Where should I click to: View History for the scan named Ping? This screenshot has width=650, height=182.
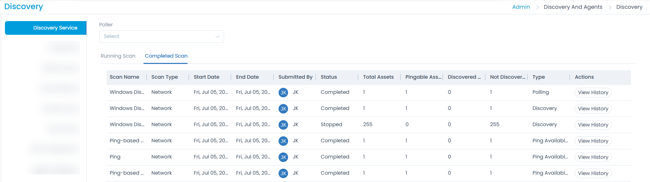click(593, 157)
